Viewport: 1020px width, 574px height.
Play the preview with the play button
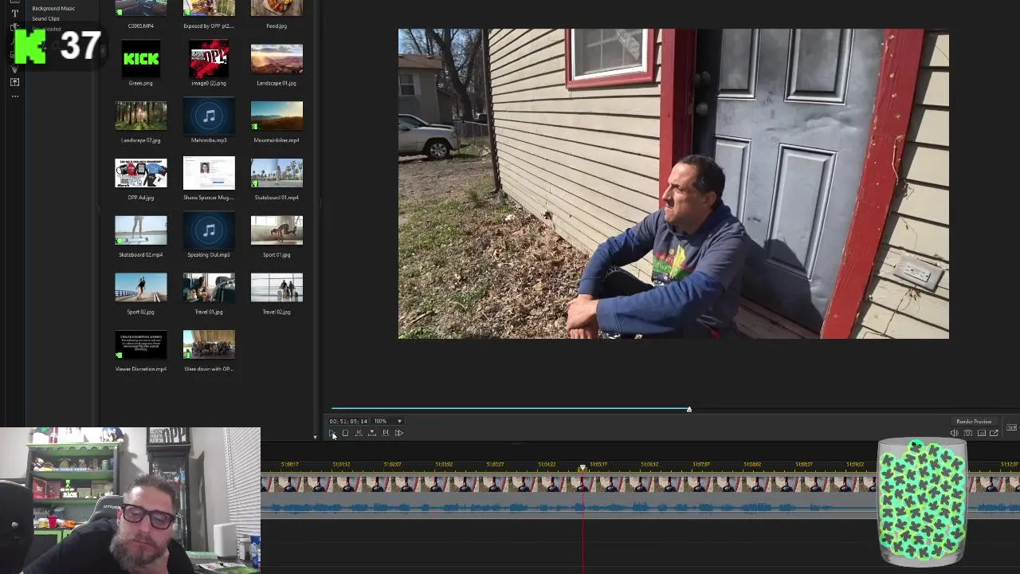tap(331, 433)
